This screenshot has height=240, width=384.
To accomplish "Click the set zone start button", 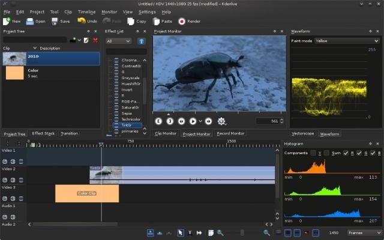I will [x=158, y=121].
